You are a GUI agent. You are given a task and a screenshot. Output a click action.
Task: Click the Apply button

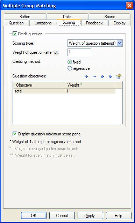pyautogui.click(x=90, y=216)
